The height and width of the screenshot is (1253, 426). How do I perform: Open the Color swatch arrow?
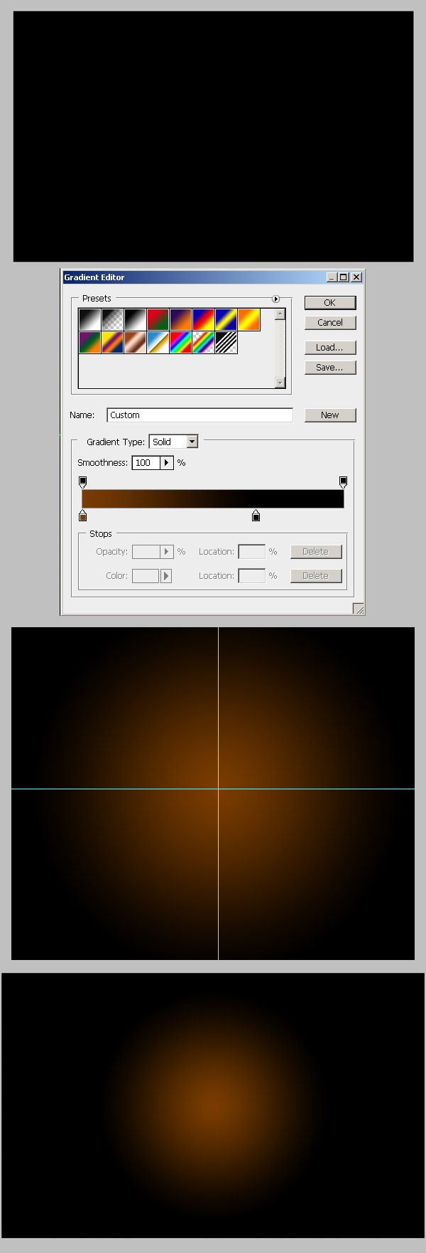167,575
